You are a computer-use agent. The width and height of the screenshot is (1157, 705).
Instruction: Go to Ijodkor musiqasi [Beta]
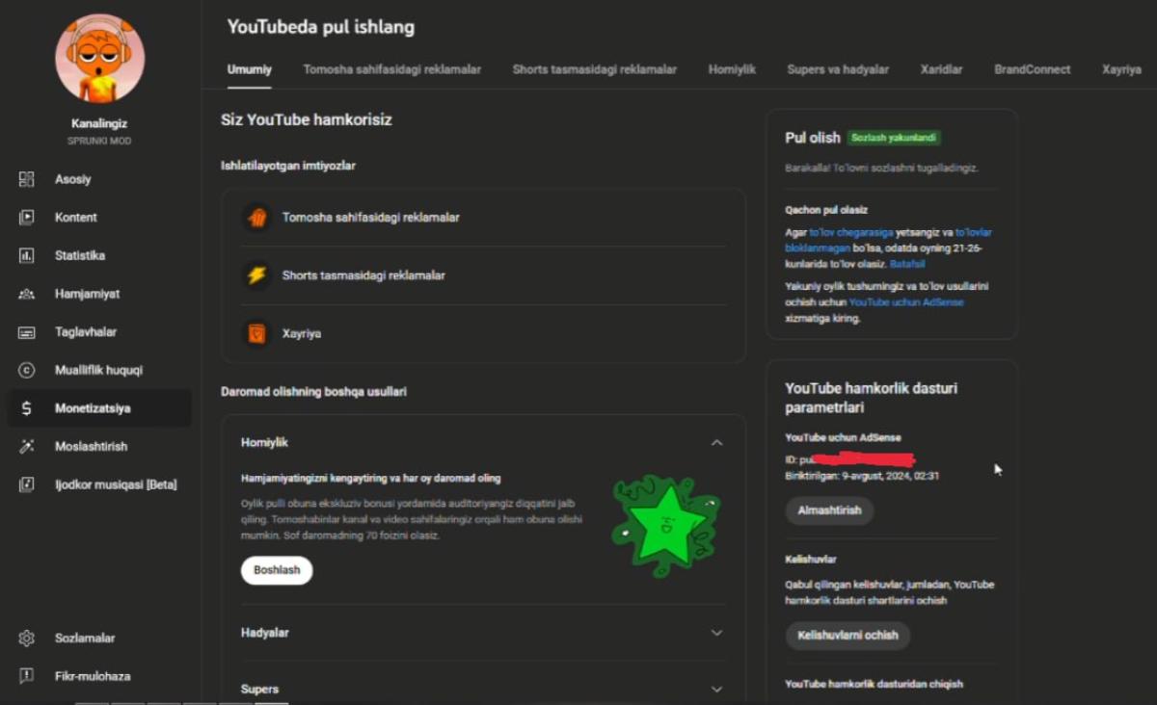tap(116, 484)
